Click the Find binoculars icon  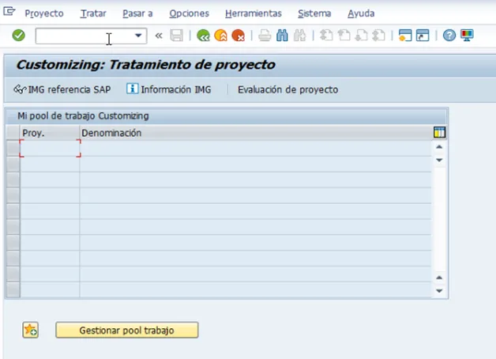[282, 35]
